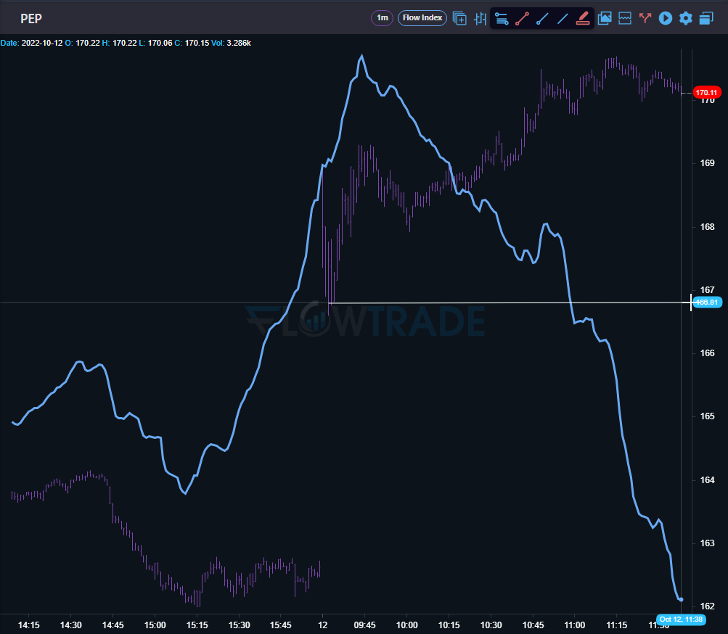This screenshot has height=634, width=728.
Task: Click the red 170.11 price label
Action: [707, 92]
